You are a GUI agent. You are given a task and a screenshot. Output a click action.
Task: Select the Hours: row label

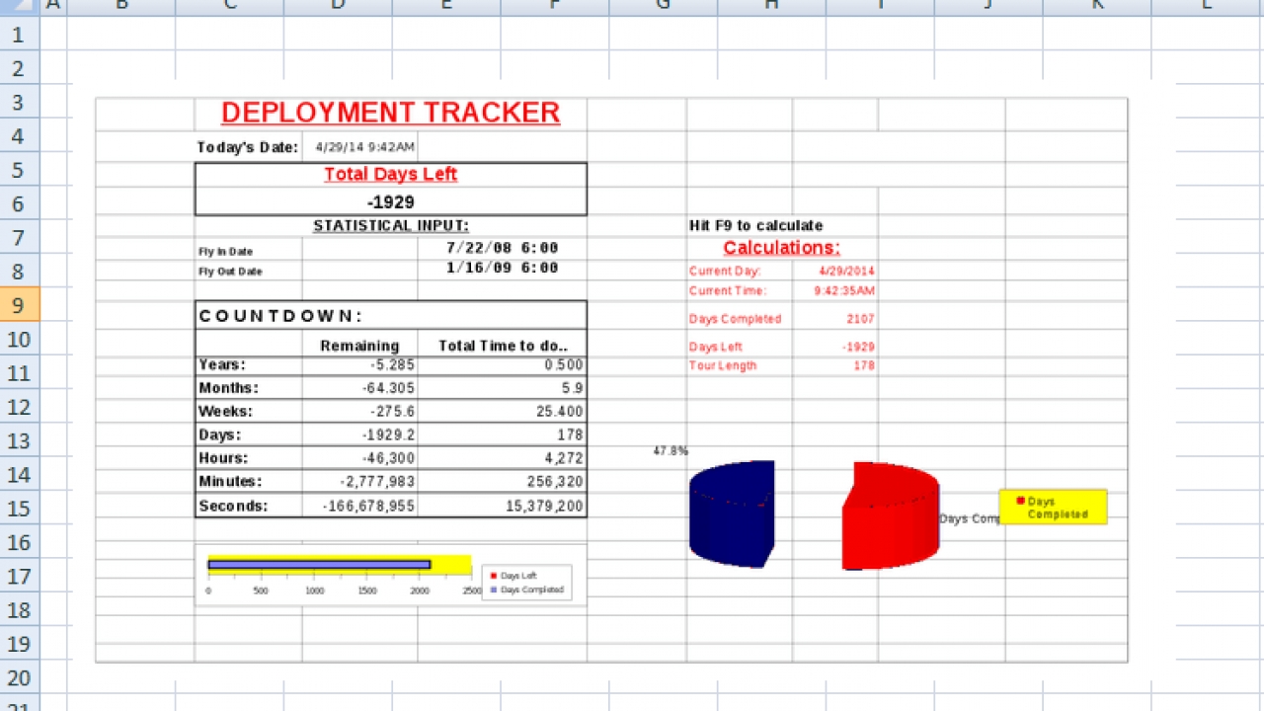click(223, 458)
